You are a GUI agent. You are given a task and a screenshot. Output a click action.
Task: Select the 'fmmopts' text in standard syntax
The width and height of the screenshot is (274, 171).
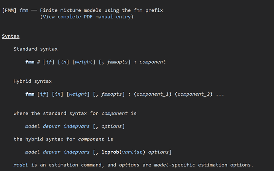point(118,62)
